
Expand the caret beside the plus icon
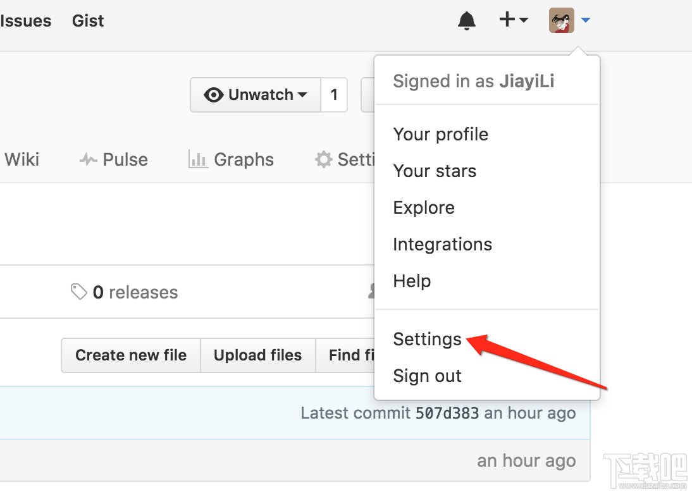coord(524,20)
